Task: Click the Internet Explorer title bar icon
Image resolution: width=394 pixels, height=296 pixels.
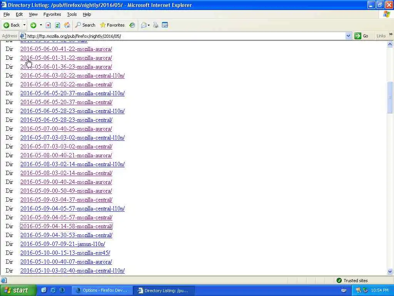Action: tap(4, 5)
